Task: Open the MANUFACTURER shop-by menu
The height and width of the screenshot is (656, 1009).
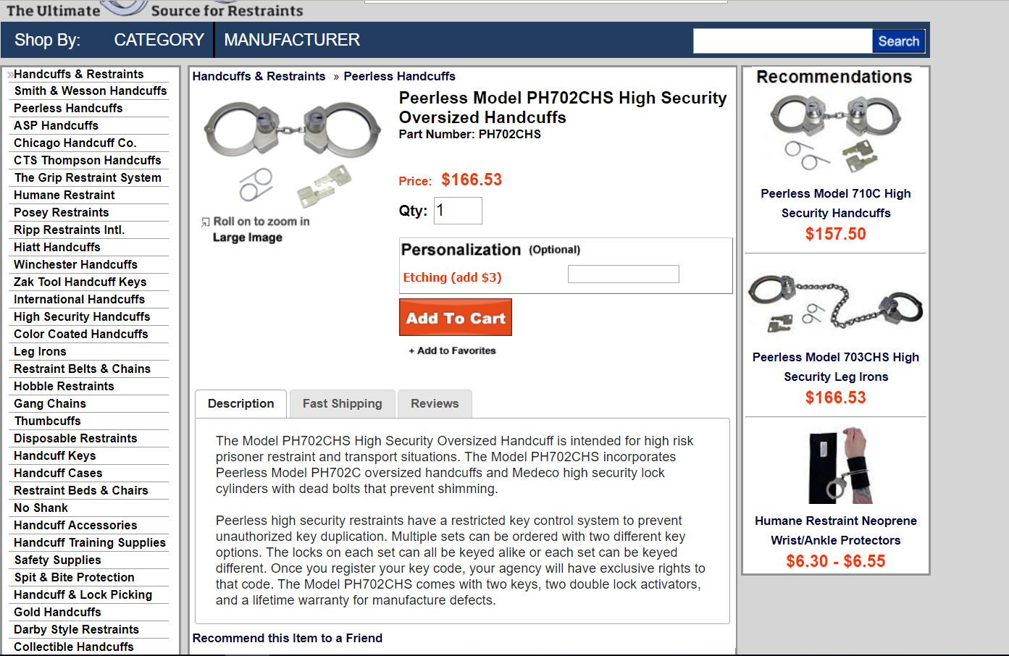Action: (292, 40)
